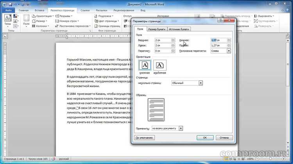
Task: Open theme fonts icon in Темы group
Action: tap(15, 21)
